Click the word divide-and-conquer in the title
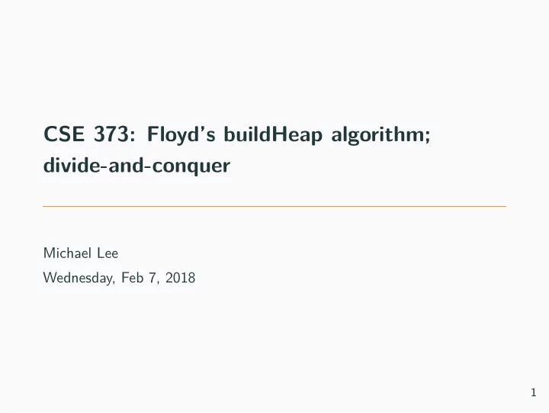This screenshot has height=413, width=549. (x=136, y=165)
